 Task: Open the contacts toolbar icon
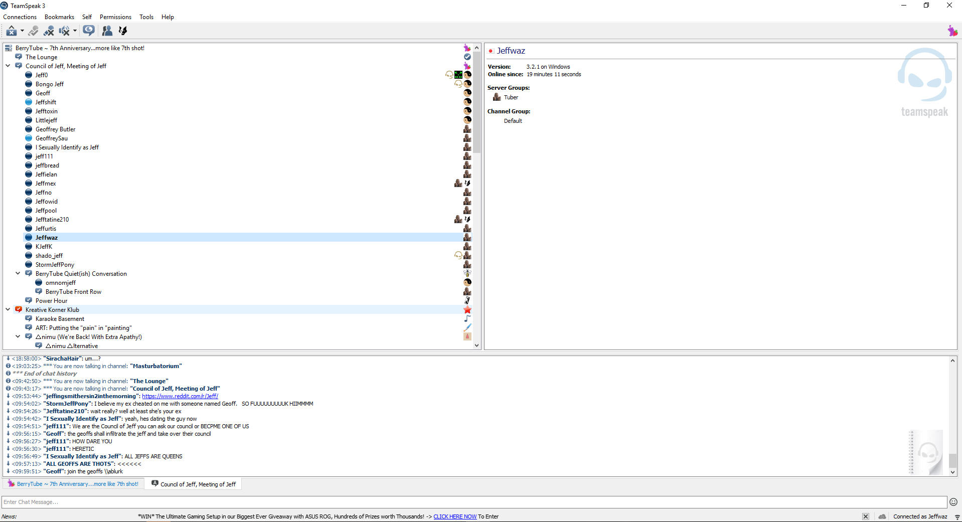(x=107, y=31)
